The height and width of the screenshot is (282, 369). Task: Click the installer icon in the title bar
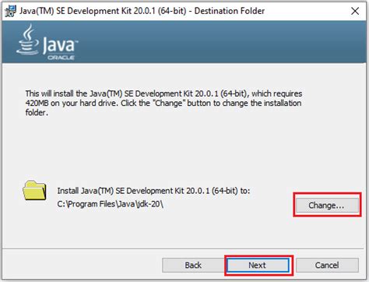10,11
